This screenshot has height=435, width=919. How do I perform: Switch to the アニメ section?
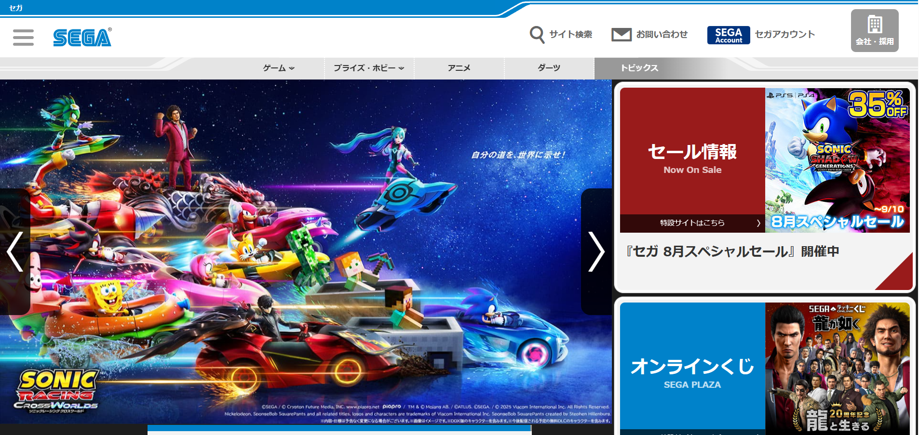point(459,68)
